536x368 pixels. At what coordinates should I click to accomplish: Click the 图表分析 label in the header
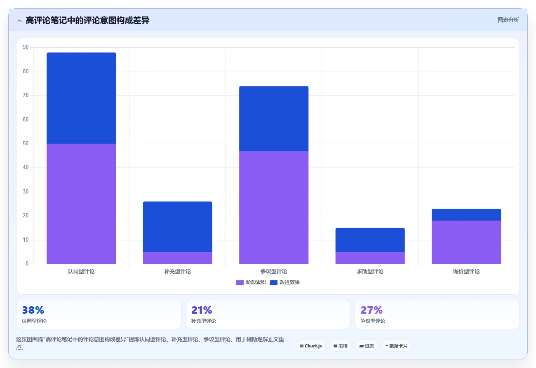[x=508, y=20]
